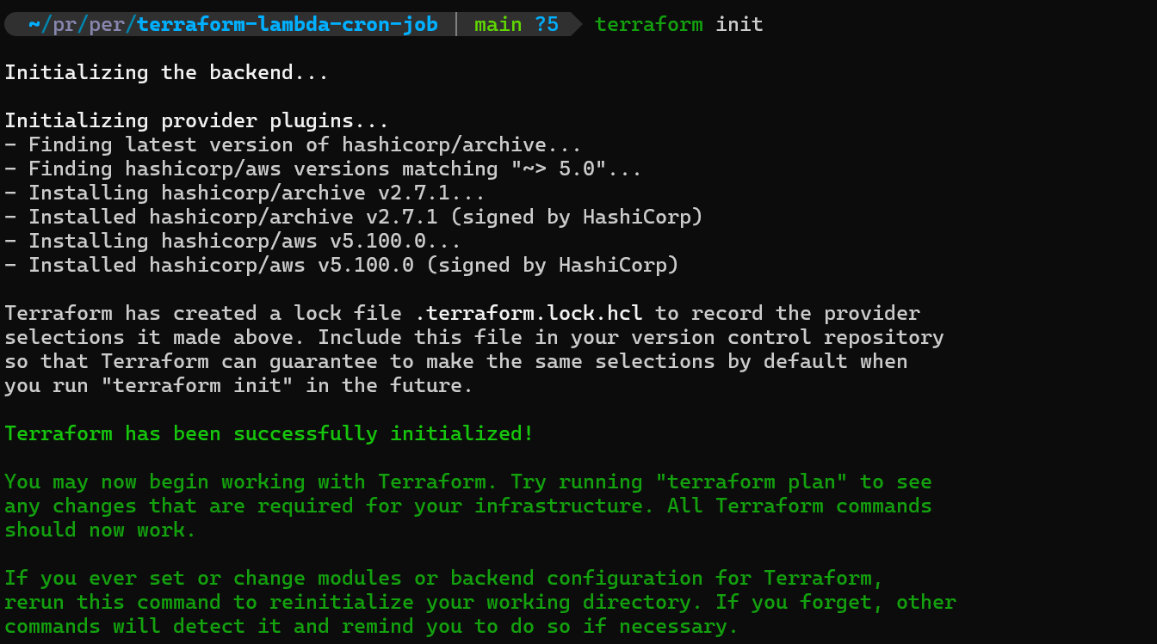
Task: Click the green "Terraform has been successfully initialized!" message
Action: click(x=269, y=433)
